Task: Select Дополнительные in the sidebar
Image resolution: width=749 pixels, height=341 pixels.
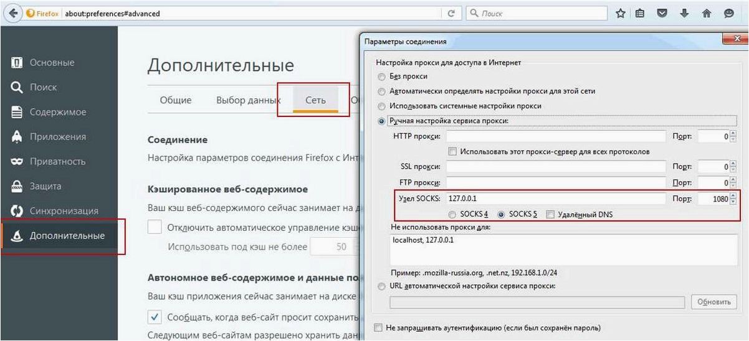Action: [59, 236]
